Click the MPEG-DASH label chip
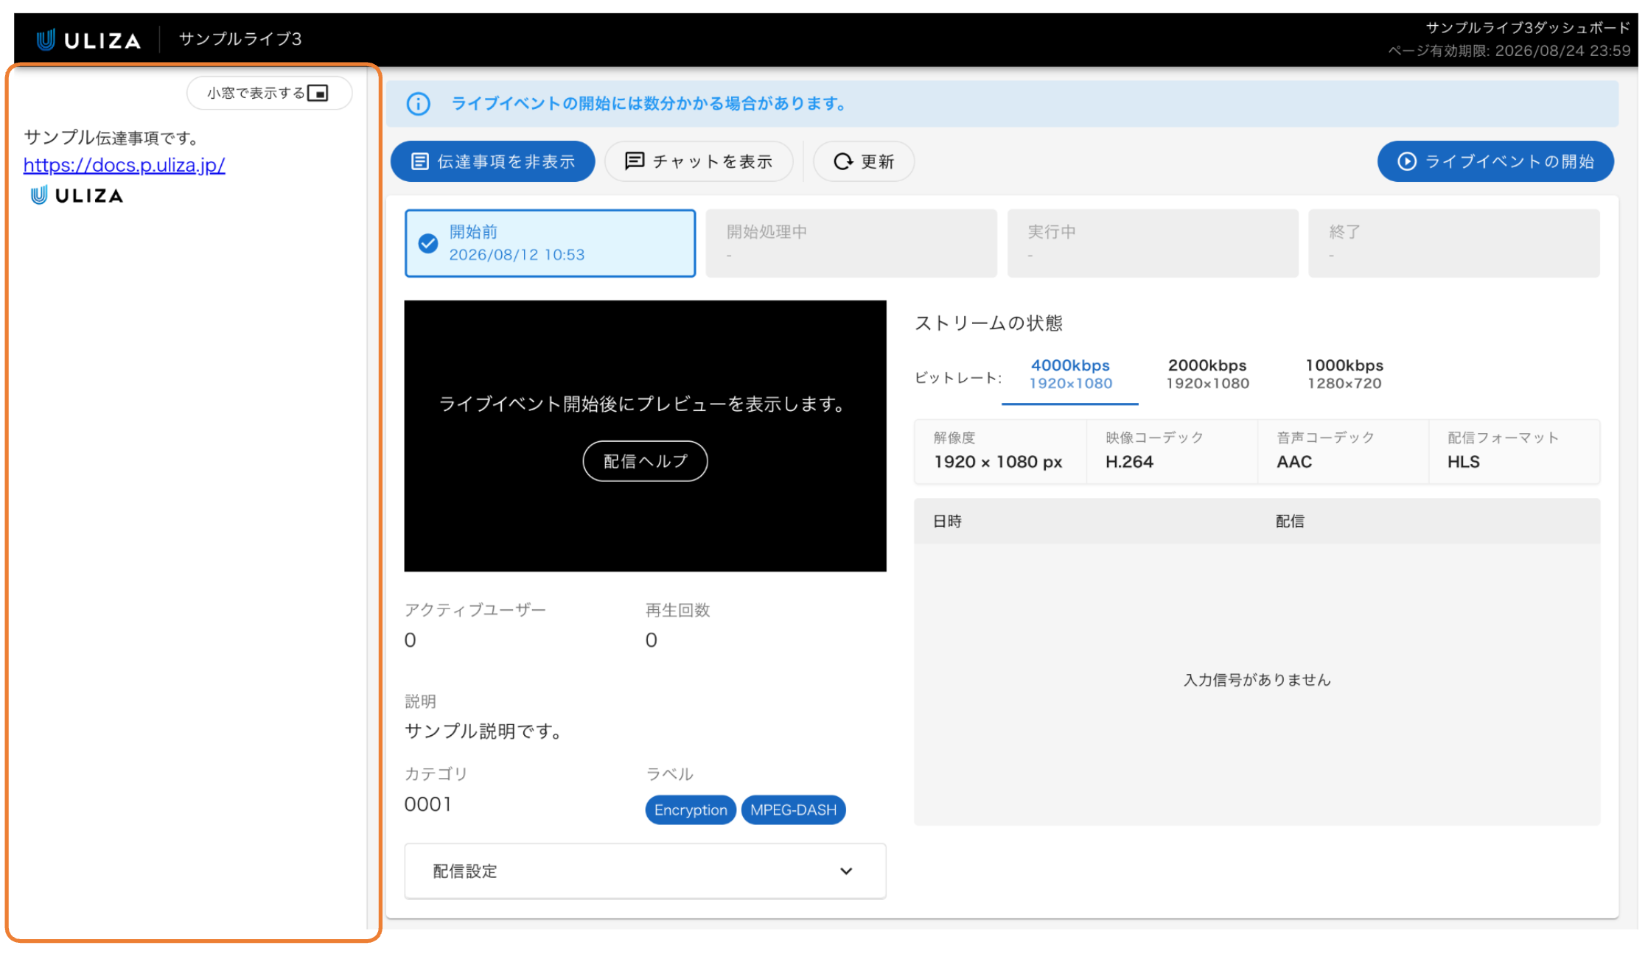The width and height of the screenshot is (1648, 962). coord(793,810)
